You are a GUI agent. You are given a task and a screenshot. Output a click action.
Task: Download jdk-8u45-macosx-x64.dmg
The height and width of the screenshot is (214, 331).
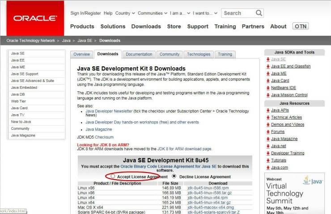211,207
